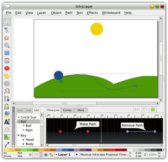The height and width of the screenshot is (162, 168).
Task: Switch to the Time-Line tab
Action: [x=53, y=110]
